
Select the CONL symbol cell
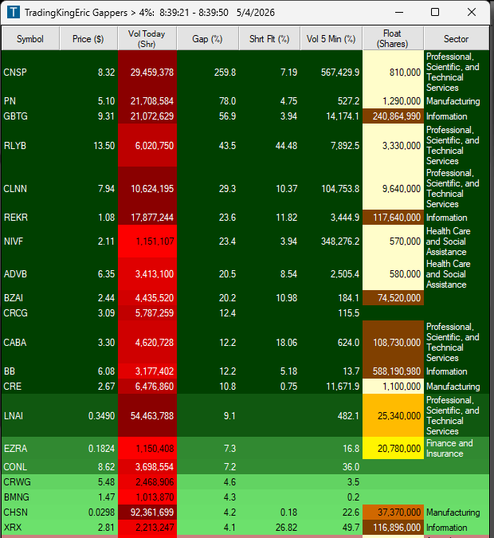click(30, 466)
